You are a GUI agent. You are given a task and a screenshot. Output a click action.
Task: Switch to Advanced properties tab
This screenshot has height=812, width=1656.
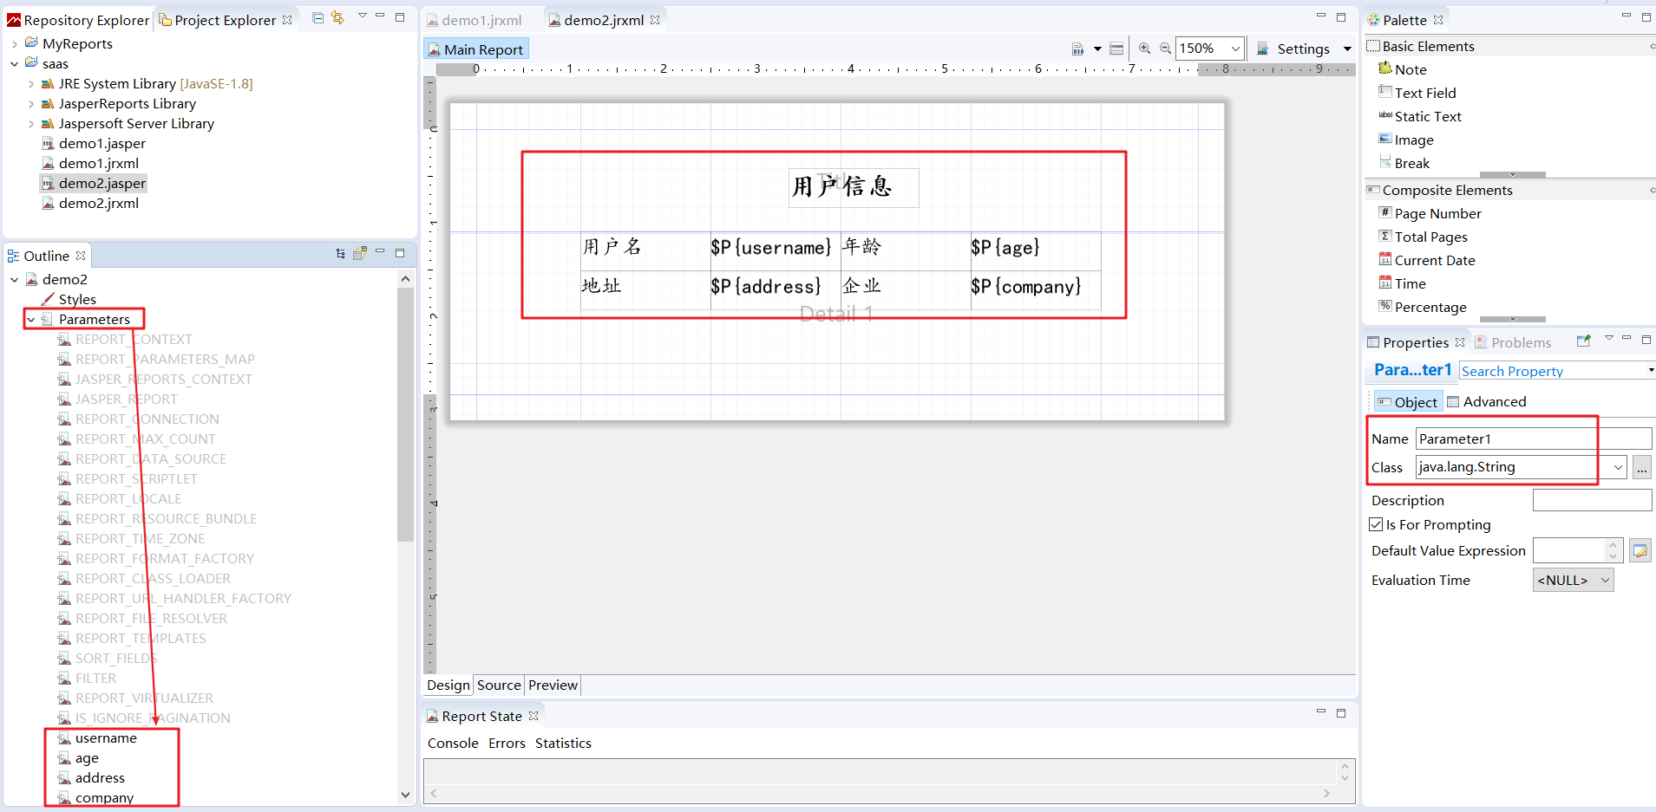pyautogui.click(x=1486, y=401)
